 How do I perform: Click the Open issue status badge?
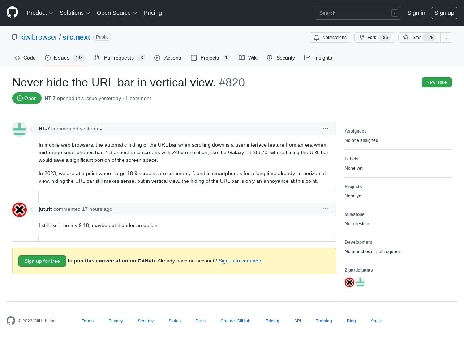[27, 98]
